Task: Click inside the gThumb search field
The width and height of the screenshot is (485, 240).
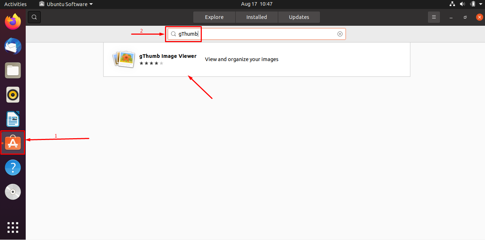Action: click(x=257, y=34)
